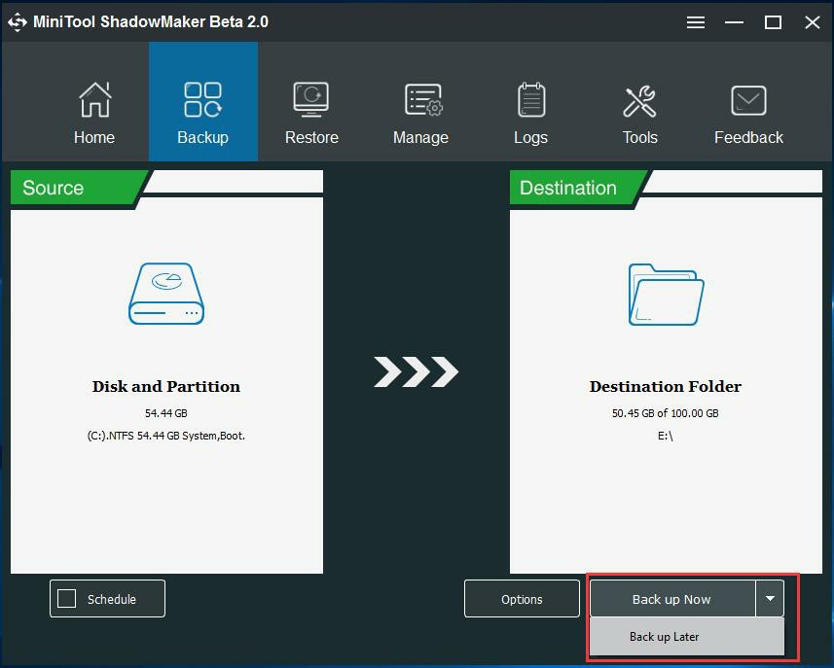Start backup with Back up Now
Viewport: 834px width, 668px height.
(x=672, y=599)
